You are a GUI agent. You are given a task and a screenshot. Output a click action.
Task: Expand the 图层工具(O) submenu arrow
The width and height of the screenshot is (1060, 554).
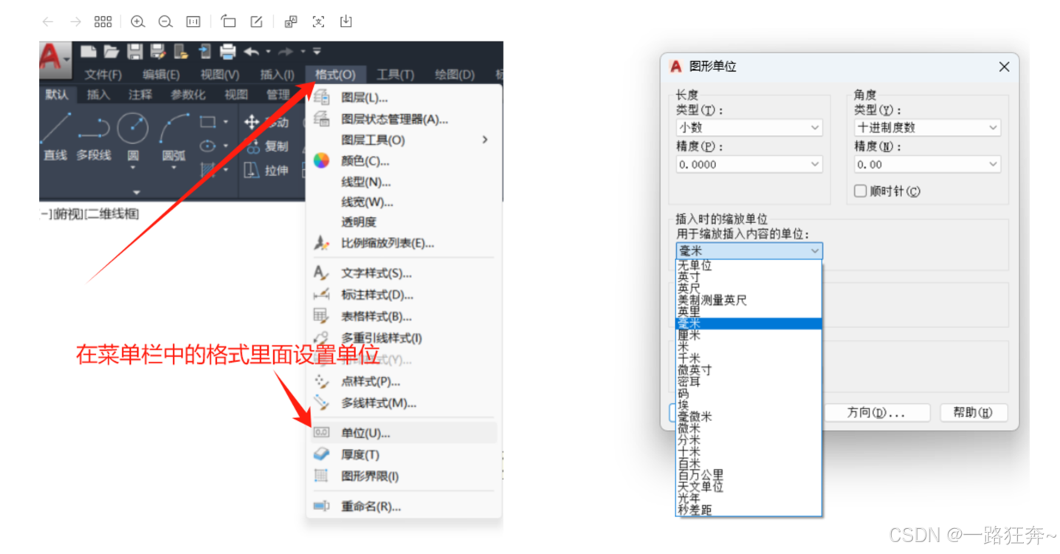485,140
